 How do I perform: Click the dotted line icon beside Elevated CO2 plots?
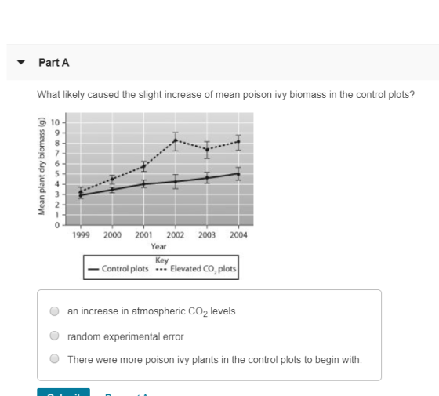coord(161,270)
